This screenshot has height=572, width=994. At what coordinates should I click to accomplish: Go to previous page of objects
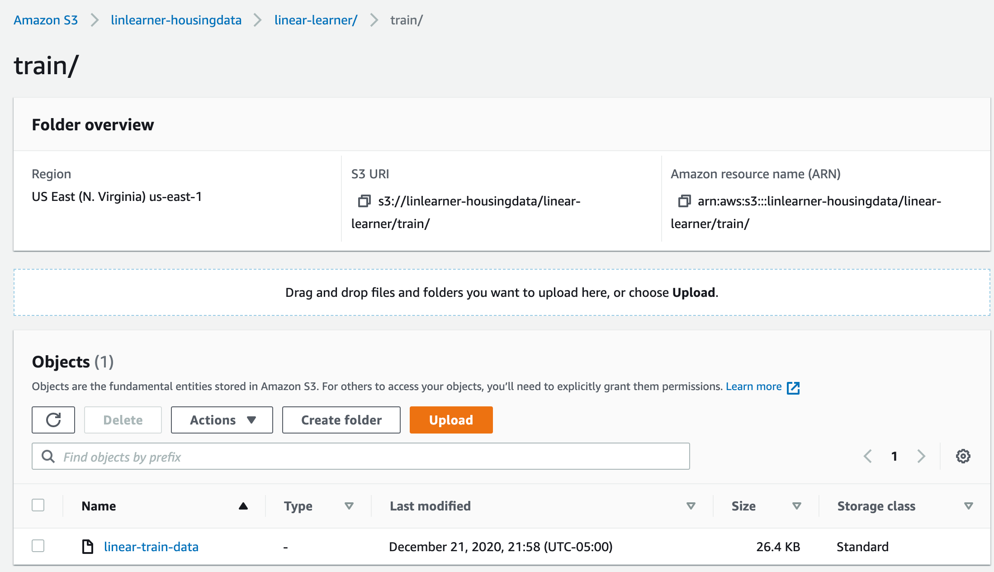(x=867, y=456)
